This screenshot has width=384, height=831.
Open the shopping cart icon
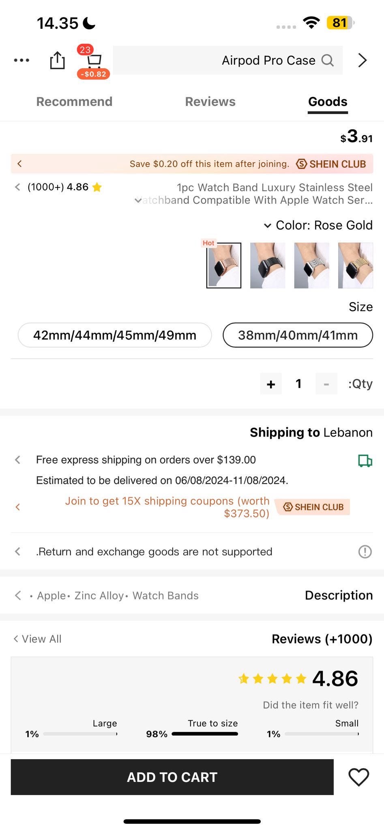coord(94,61)
